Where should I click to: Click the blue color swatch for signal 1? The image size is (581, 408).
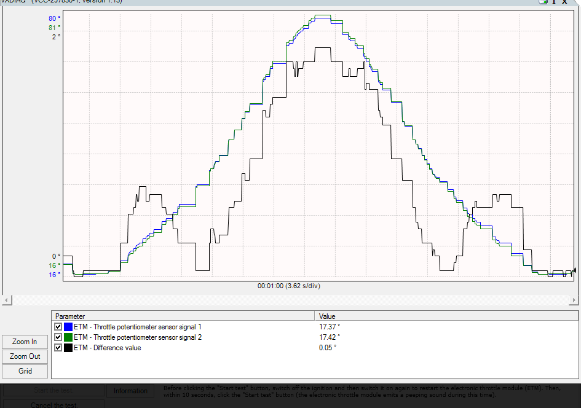point(68,327)
